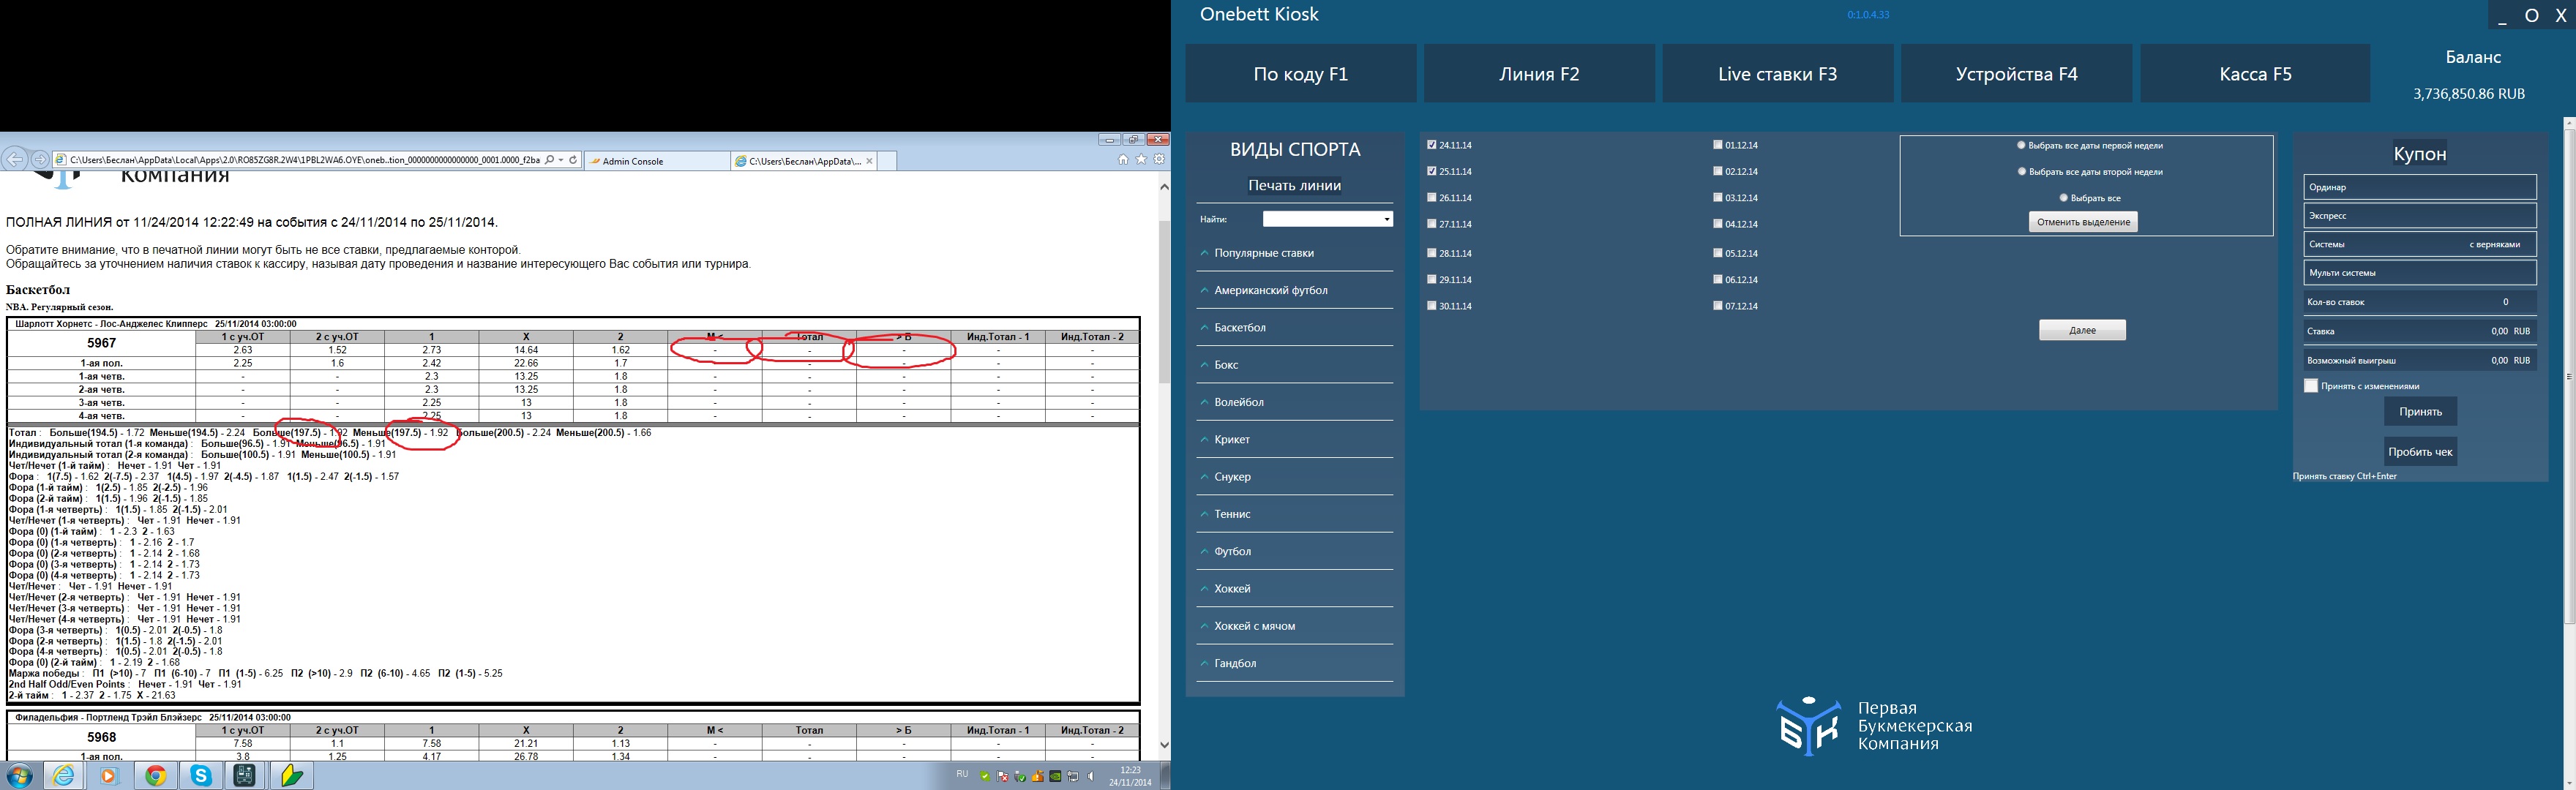Click 'Печать линии' button
This screenshot has width=2576, height=790.
coord(1295,185)
